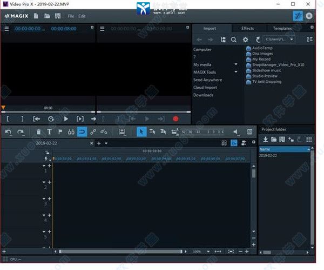Click the red record button
Image resolution: width=324 pixels, height=270 pixels.
pyautogui.click(x=175, y=119)
